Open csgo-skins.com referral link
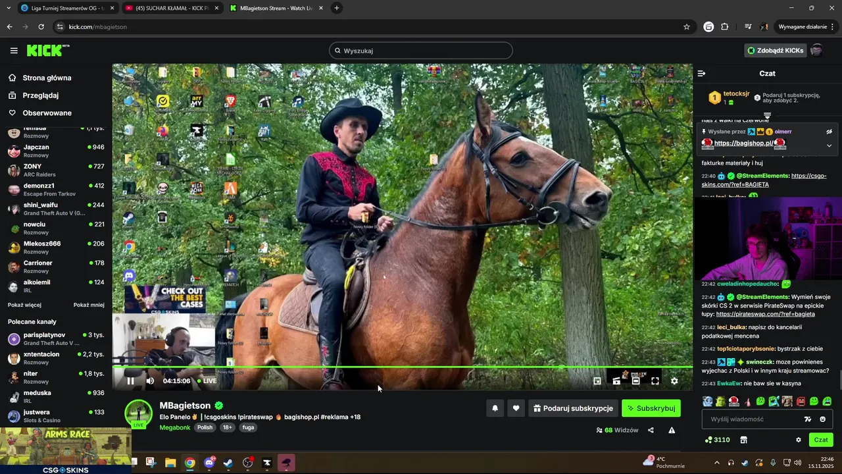The image size is (842, 474). [764, 180]
